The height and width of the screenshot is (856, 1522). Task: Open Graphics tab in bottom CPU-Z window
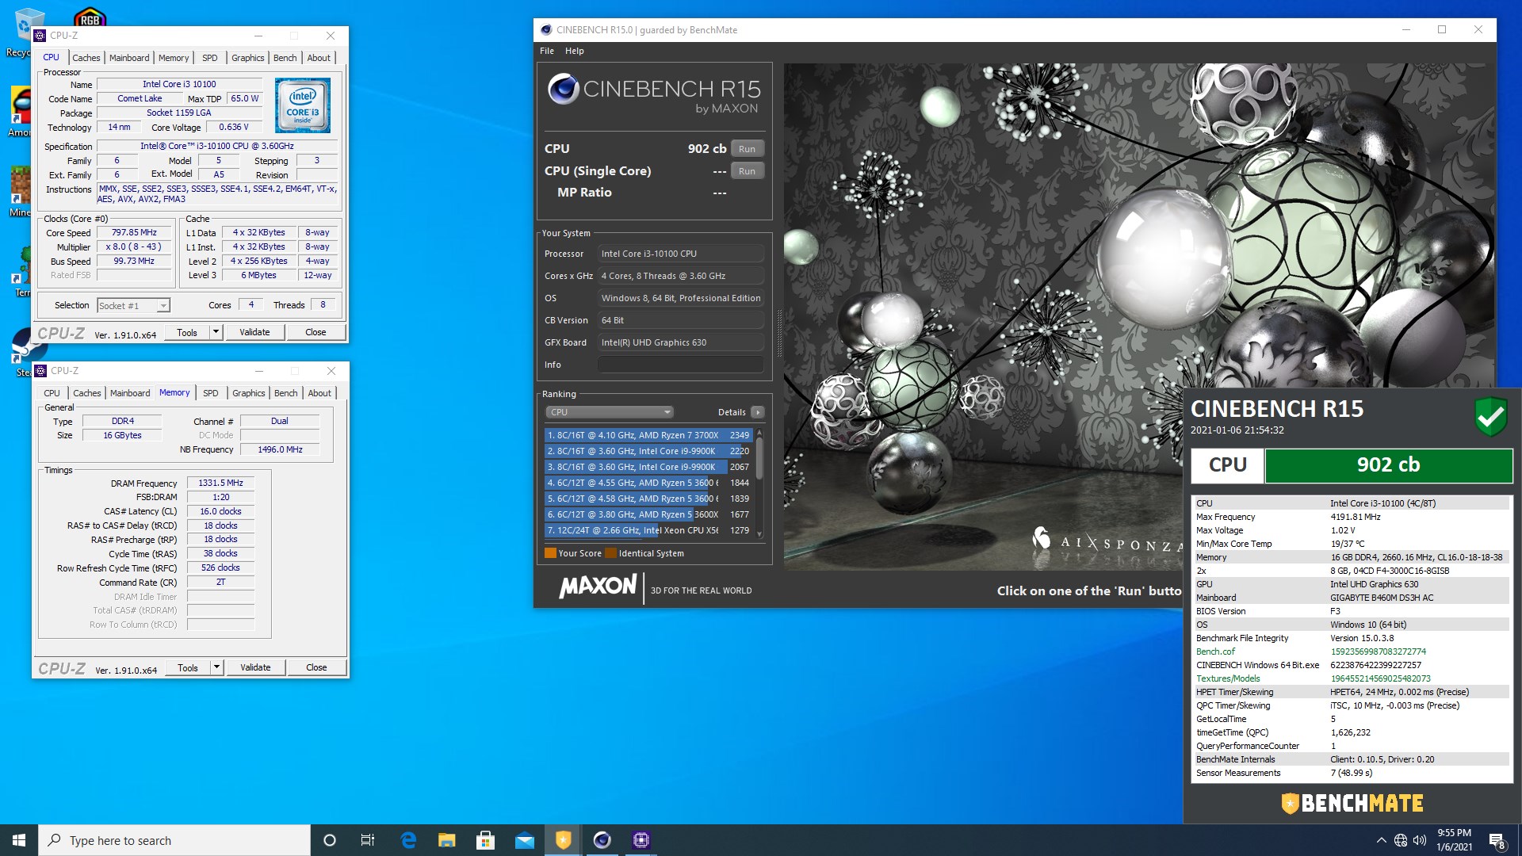[x=248, y=393]
